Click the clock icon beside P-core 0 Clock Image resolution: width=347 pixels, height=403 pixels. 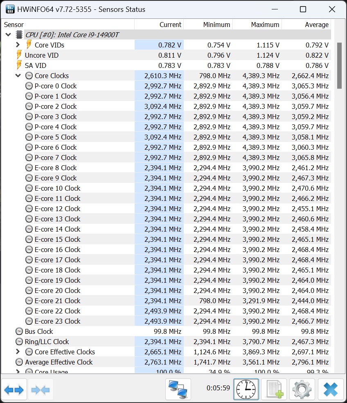pos(29,86)
